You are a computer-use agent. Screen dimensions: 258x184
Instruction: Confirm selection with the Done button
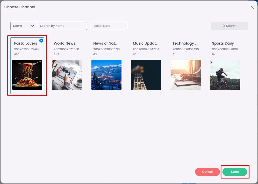(x=235, y=172)
